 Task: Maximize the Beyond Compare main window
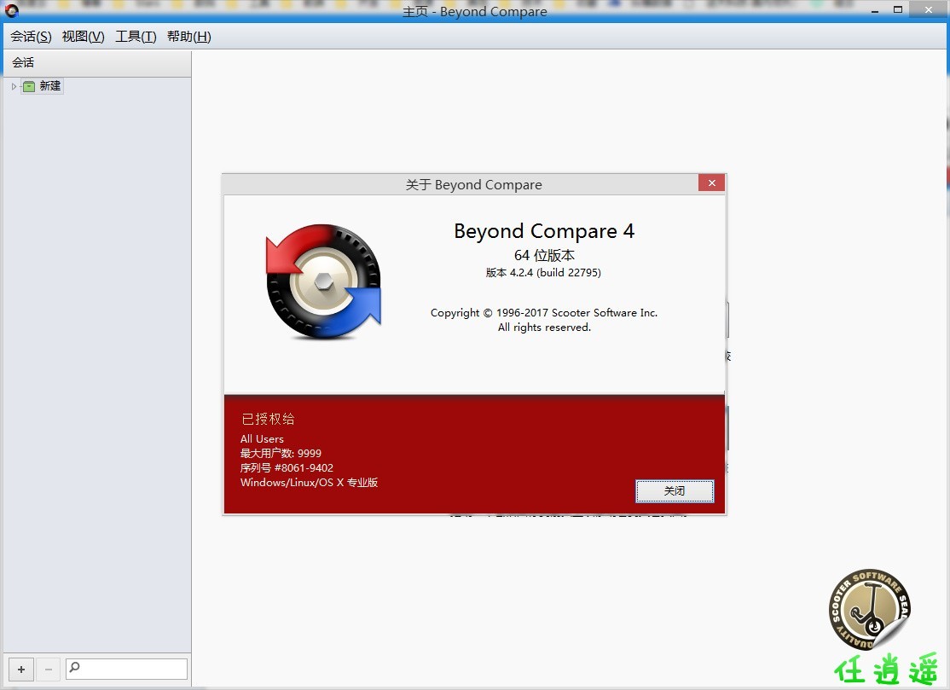[x=898, y=9]
